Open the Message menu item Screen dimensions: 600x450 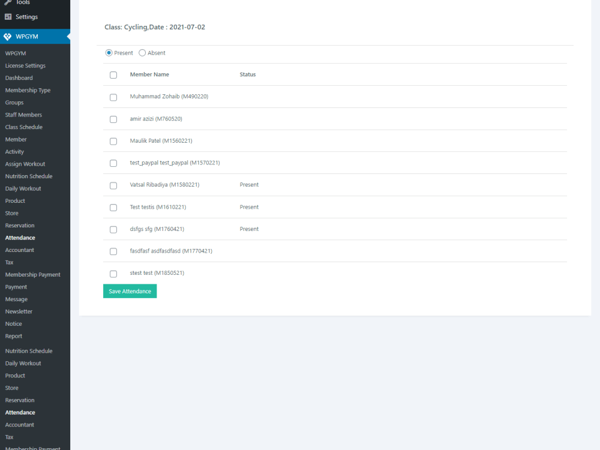[x=16, y=299]
